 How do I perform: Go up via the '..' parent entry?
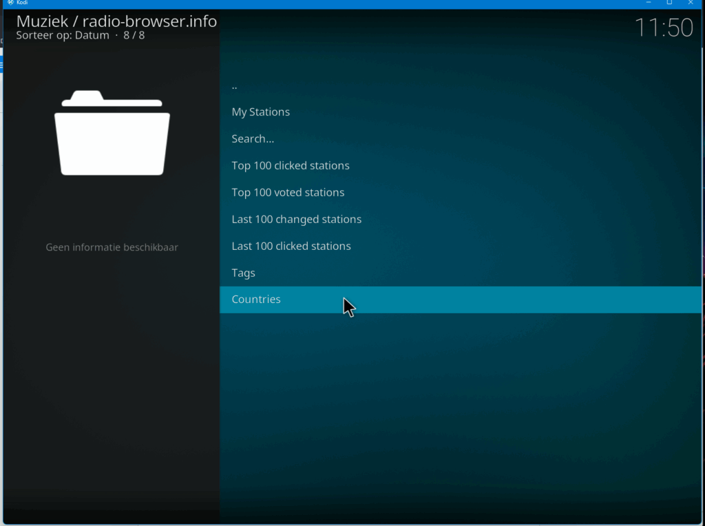click(235, 85)
